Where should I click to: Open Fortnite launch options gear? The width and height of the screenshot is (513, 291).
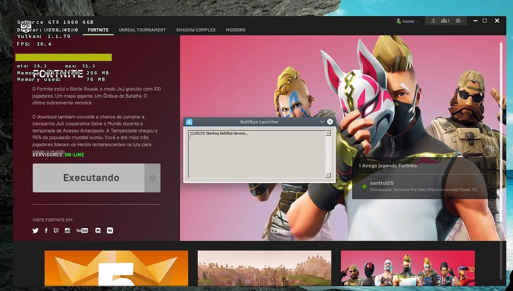(x=152, y=178)
